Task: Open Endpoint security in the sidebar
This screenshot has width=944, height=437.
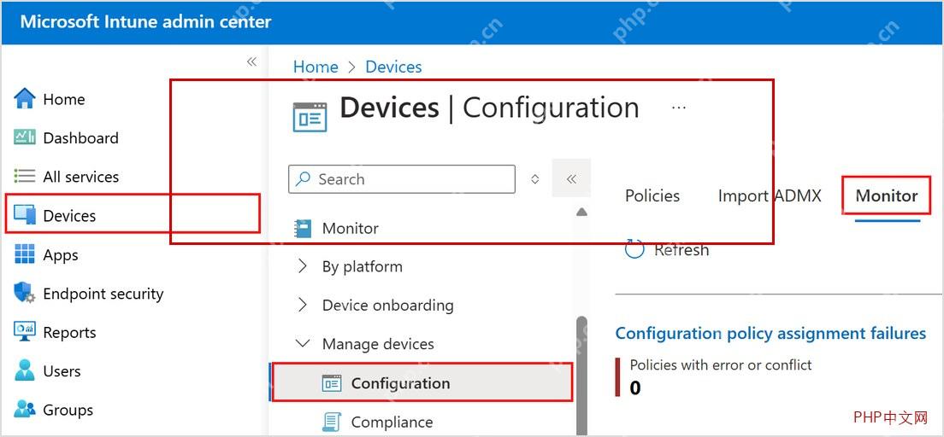Action: 103,294
